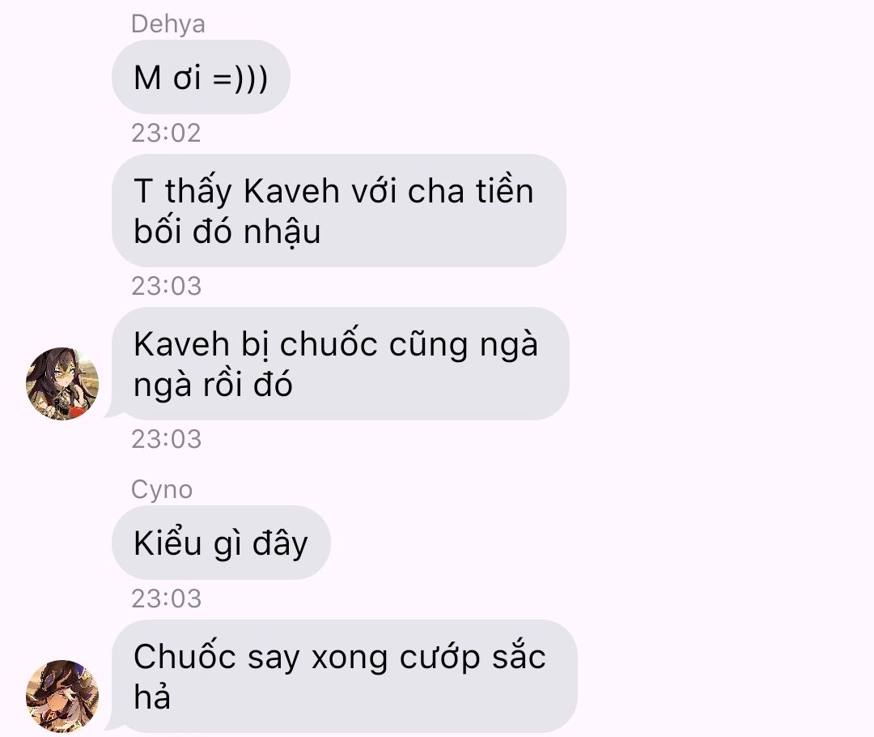Click the word 'Kaveh' in the 'T thấy' message
The image size is (874, 737).
291,191
